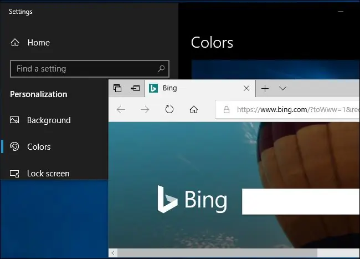
Task: Click the Personalization heading text
Action: 39,94
